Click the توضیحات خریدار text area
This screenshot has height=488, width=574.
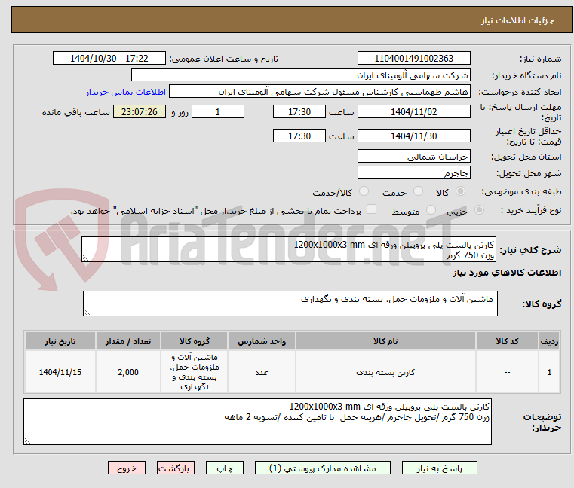pyautogui.click(x=257, y=422)
